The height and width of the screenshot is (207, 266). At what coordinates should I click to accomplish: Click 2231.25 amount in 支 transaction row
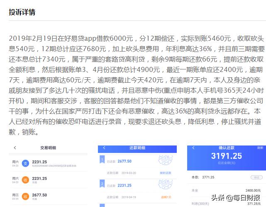point(39,162)
